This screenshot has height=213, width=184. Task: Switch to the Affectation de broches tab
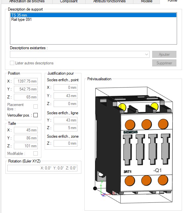(x=27, y=1)
